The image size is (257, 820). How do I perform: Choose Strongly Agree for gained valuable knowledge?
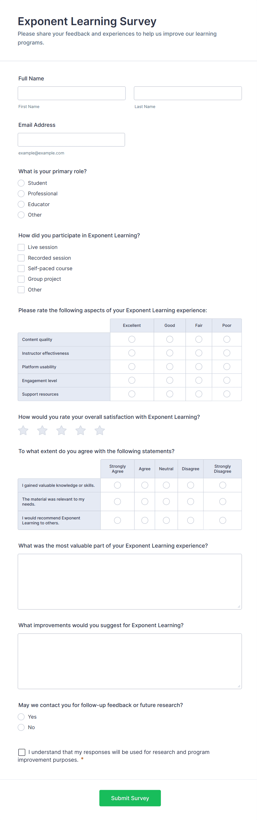pyautogui.click(x=117, y=485)
